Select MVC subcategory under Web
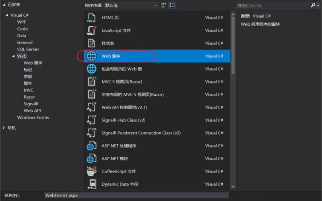 point(28,90)
